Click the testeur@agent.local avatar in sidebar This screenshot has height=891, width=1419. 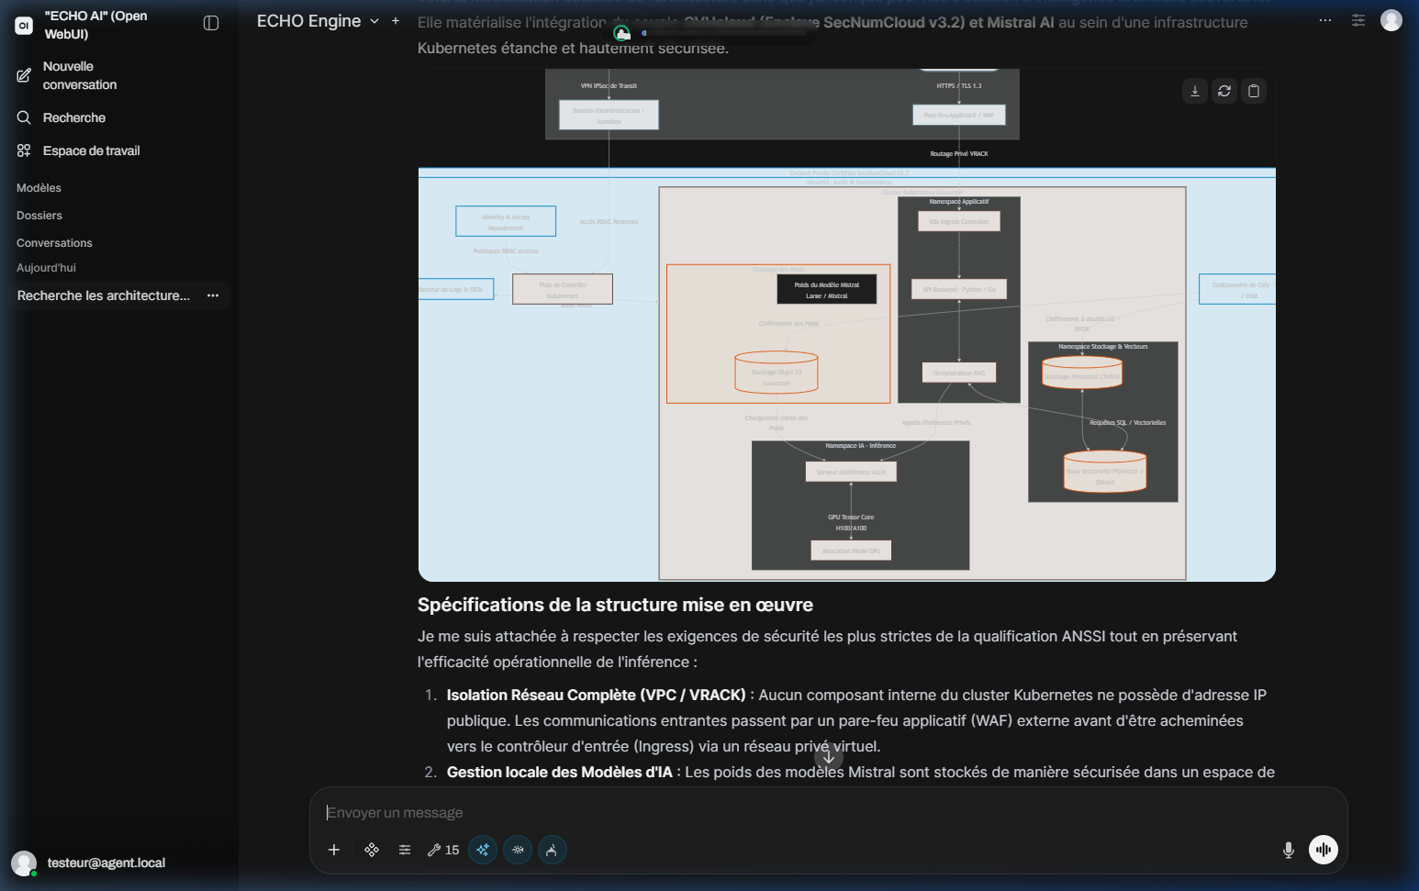pos(24,863)
